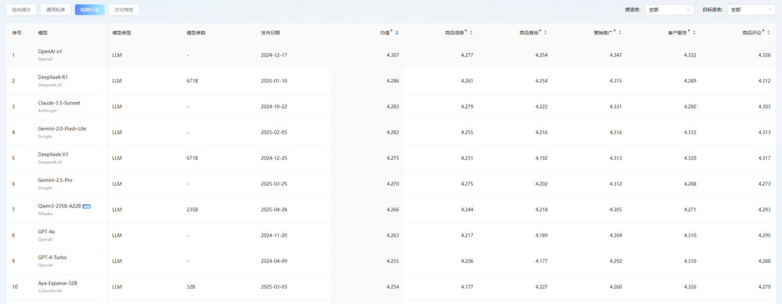This screenshot has height=304, width=782.
Task: Click release date 2025-04-28
Action: [274, 209]
